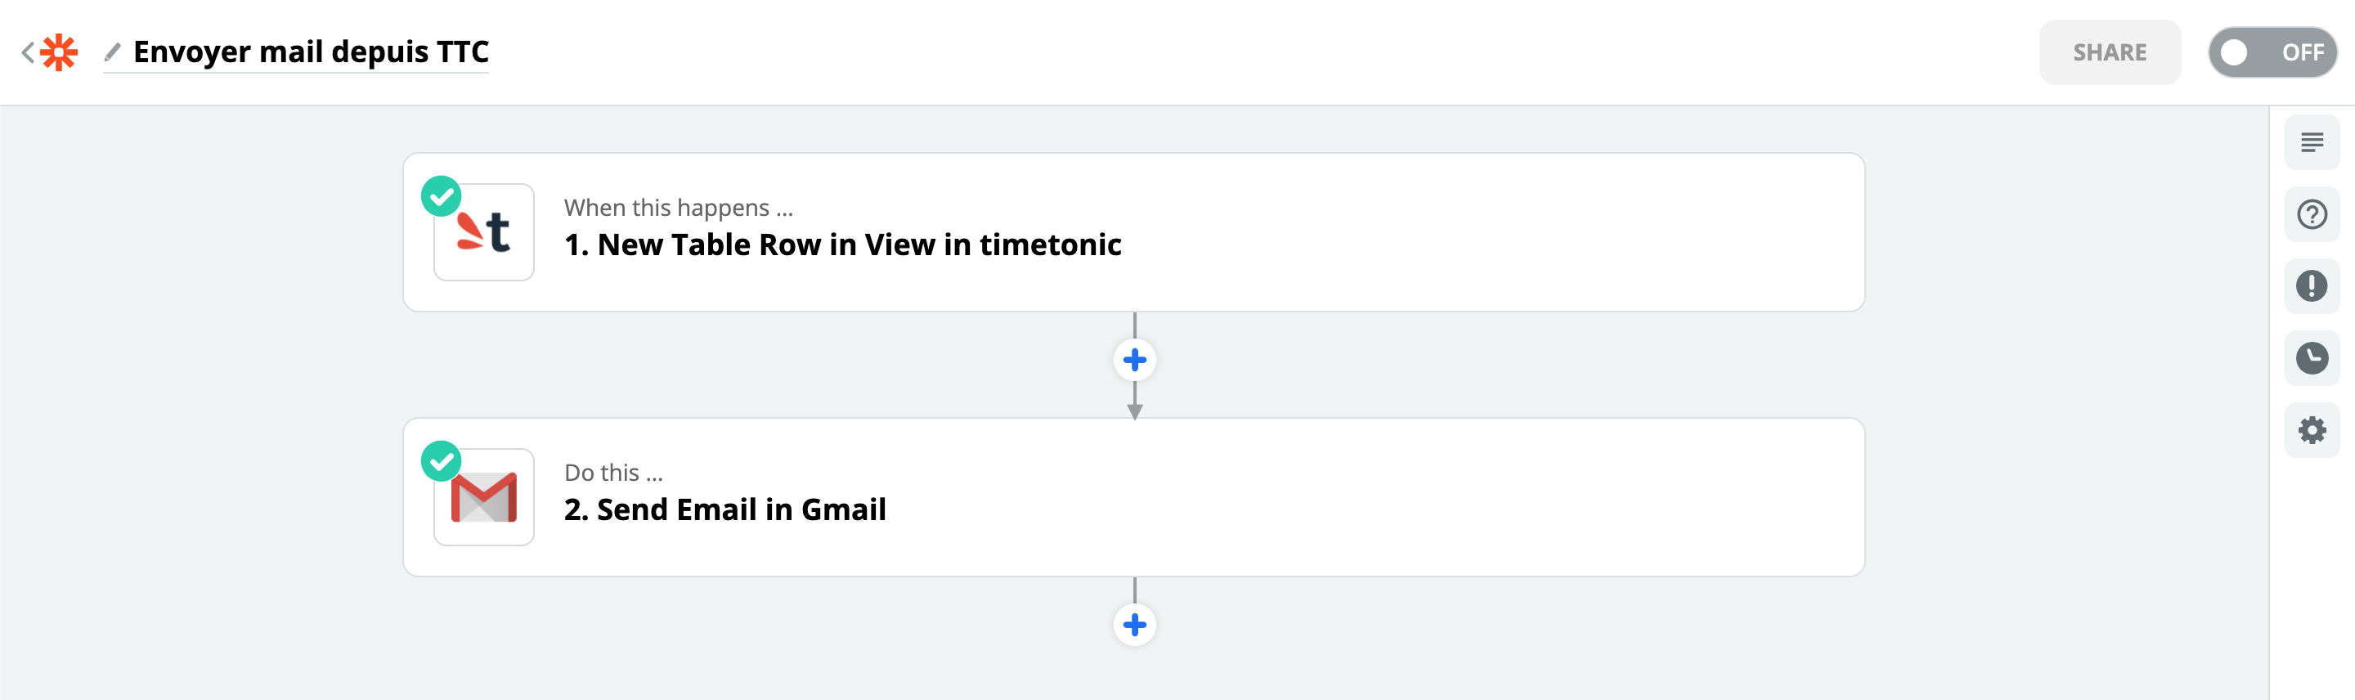Screen dimensions: 2355x700
Task: Open the notes description sidebar icon
Action: [x=2310, y=142]
